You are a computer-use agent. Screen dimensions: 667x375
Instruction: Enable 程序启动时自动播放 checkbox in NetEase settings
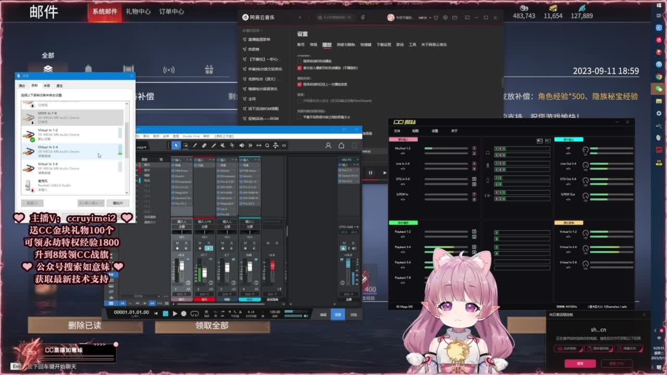[299, 61]
